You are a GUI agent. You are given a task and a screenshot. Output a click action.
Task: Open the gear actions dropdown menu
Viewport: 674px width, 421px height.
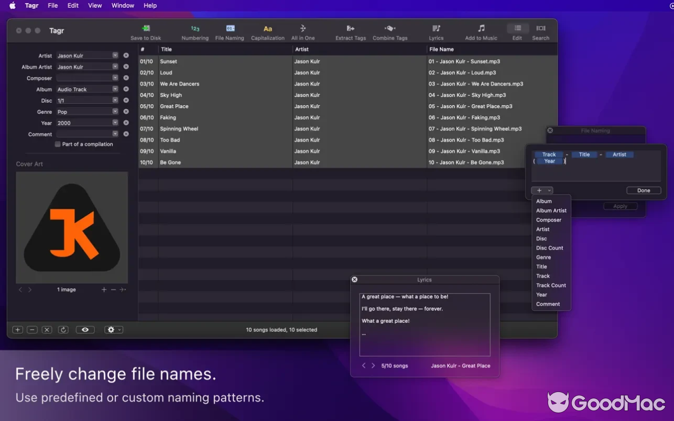(x=113, y=330)
